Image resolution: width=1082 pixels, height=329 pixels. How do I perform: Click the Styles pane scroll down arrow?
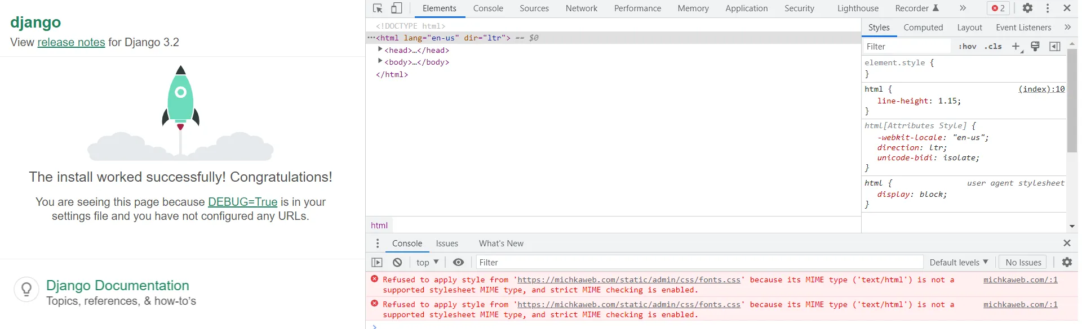coord(1072,226)
